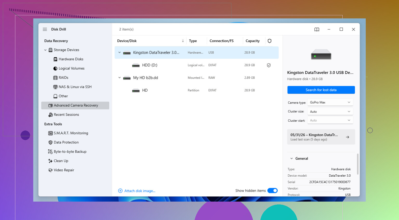Collapse the Kingston DataTraveler 3.0 row
This screenshot has height=220, width=399.
point(119,52)
